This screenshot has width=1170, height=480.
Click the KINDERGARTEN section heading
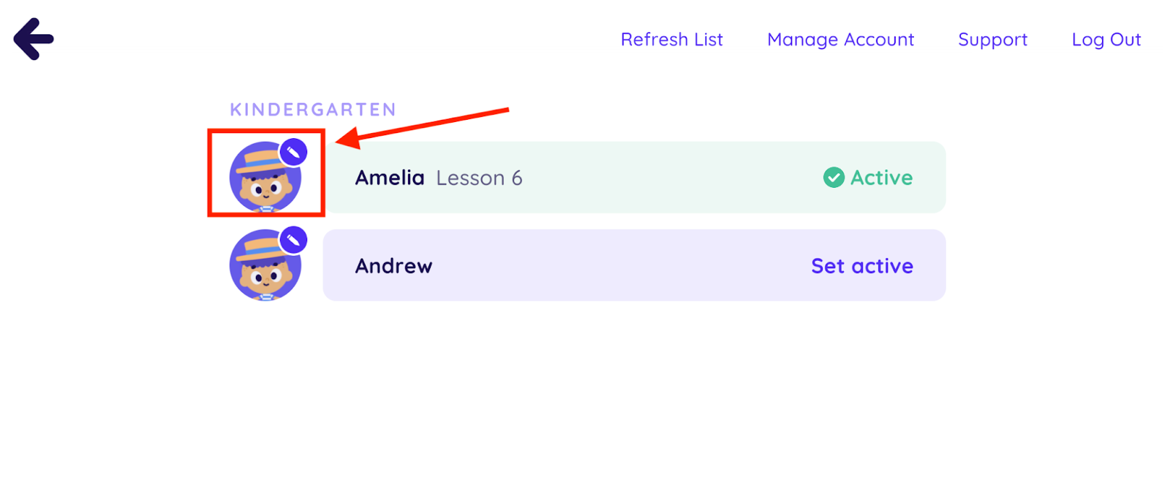(x=313, y=110)
